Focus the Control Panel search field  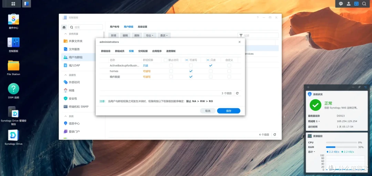86,27
